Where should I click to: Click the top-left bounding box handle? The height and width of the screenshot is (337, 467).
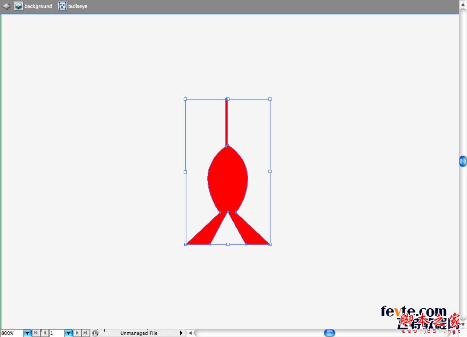[x=185, y=99]
